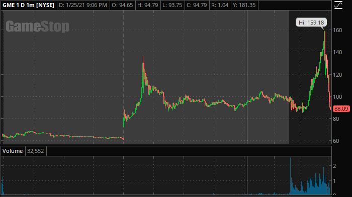
Task: Click the auto-scale price axis icon
Action: pyautogui.click(x=338, y=5)
